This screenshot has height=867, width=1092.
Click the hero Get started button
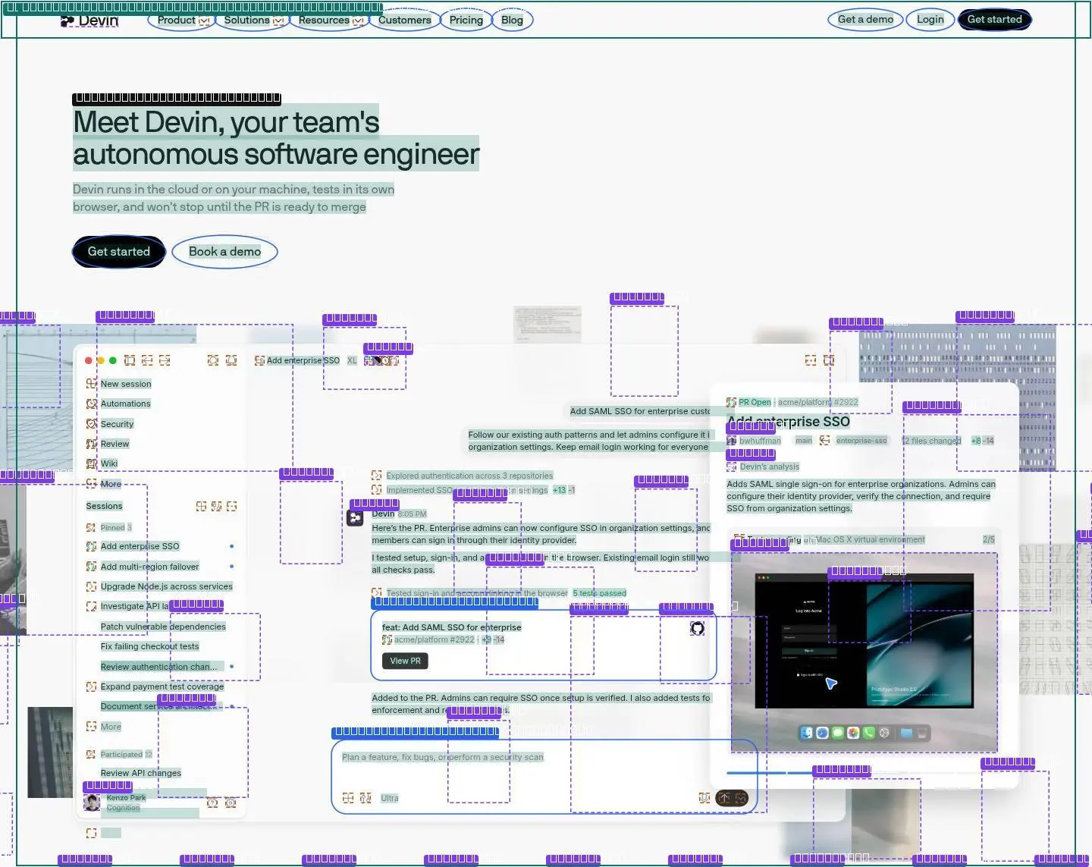[119, 252]
